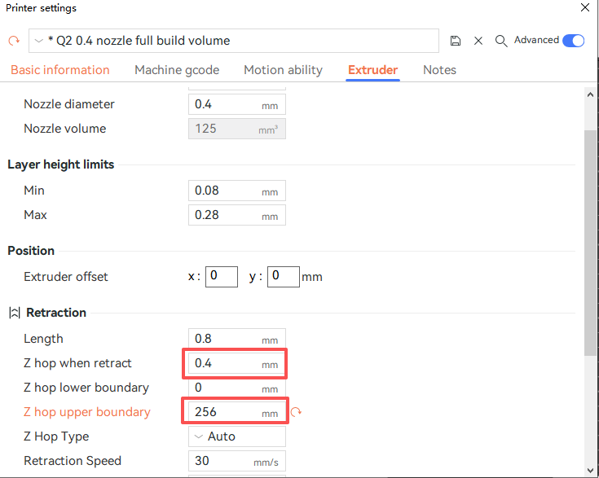Viewport: 599px width, 478px height.
Task: Open settings search magnifier icon
Action: coord(501,41)
